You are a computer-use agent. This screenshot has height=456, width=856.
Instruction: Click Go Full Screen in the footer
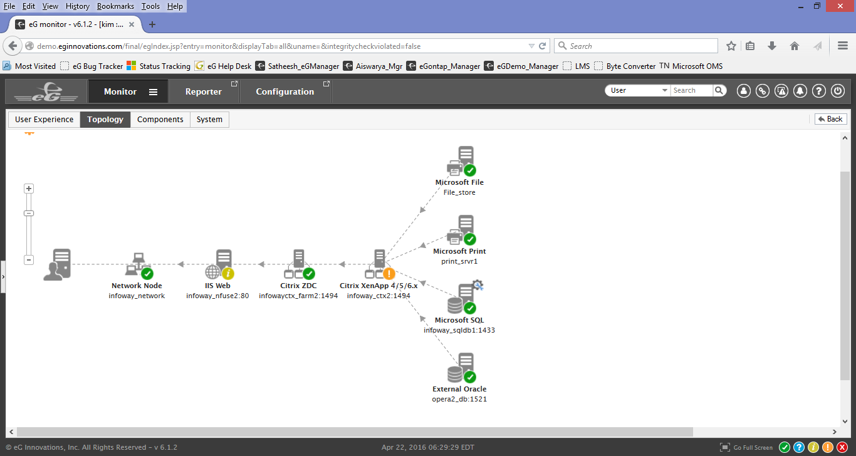point(746,447)
